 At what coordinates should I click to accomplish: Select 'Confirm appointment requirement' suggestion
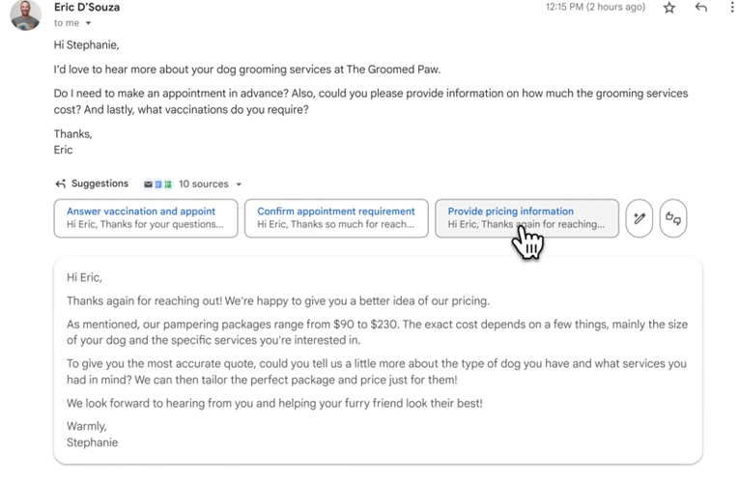pyautogui.click(x=336, y=218)
